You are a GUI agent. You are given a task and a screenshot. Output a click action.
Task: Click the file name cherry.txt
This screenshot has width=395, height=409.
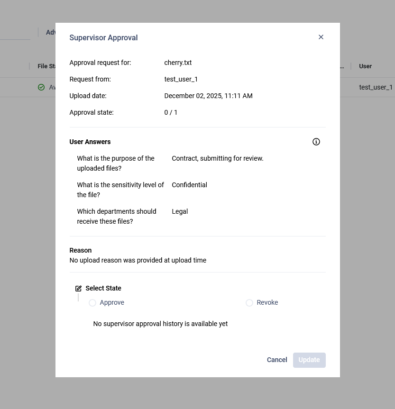tap(178, 63)
